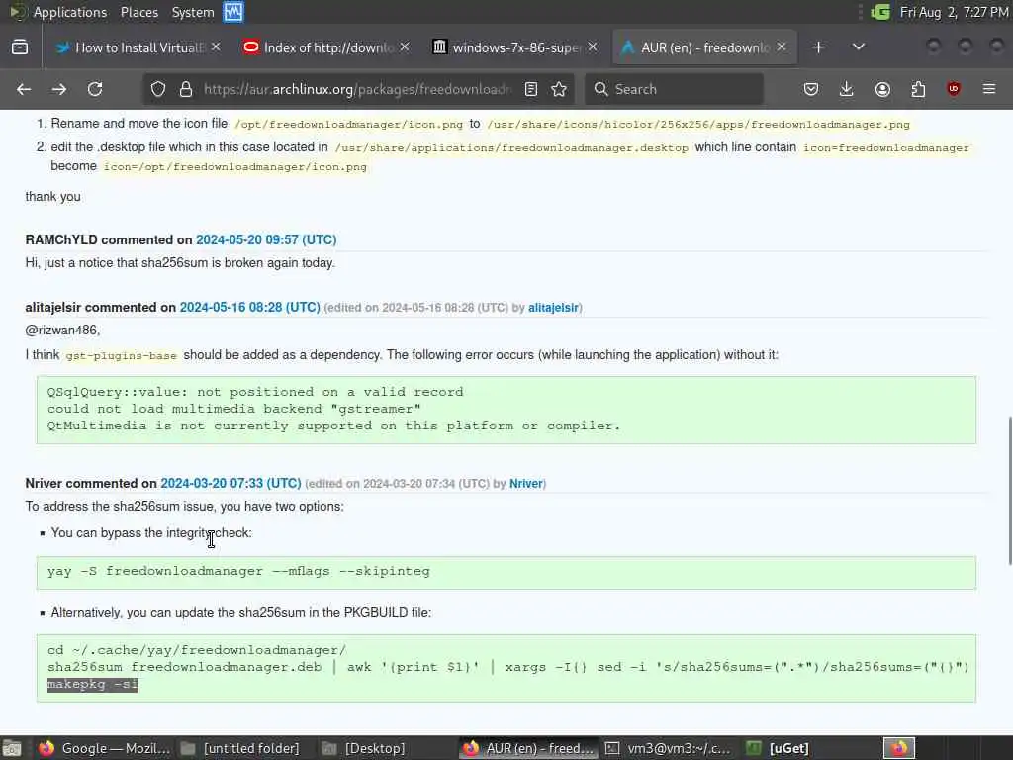Screen dimensions: 1013x760
Task: Open the uBlock Origin extension icon
Action: click(x=954, y=89)
